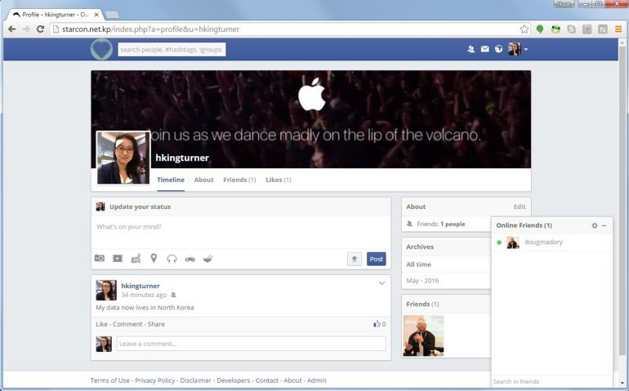Open chat settings gear in Online Friends
Image resolution: width=629 pixels, height=391 pixels.
[595, 225]
